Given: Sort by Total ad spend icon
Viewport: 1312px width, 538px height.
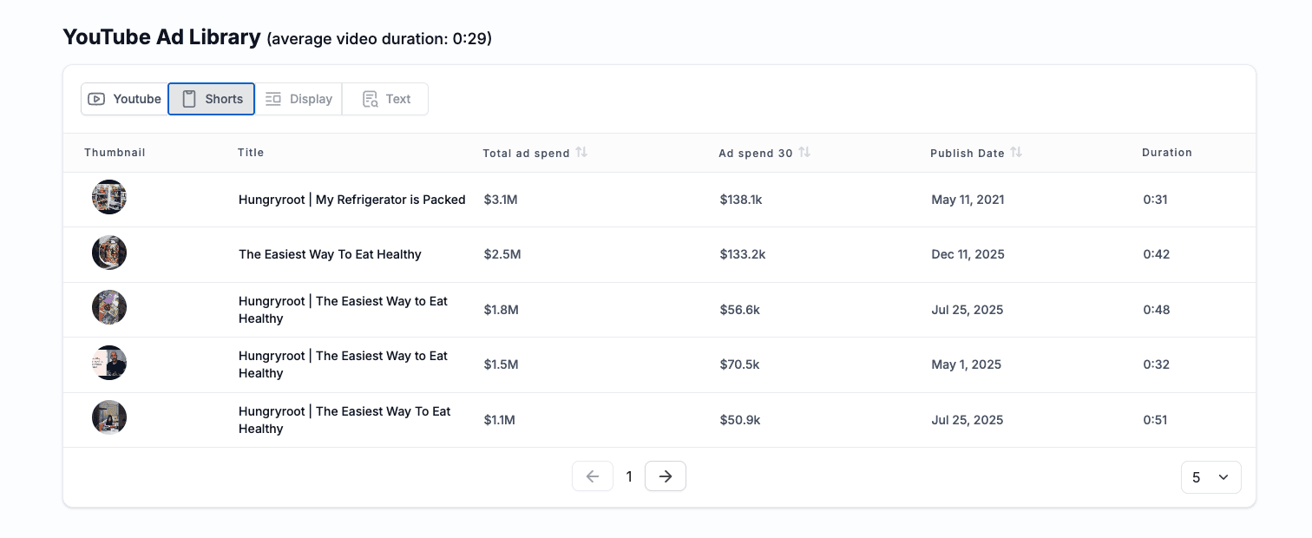Looking at the screenshot, I should pos(581,152).
